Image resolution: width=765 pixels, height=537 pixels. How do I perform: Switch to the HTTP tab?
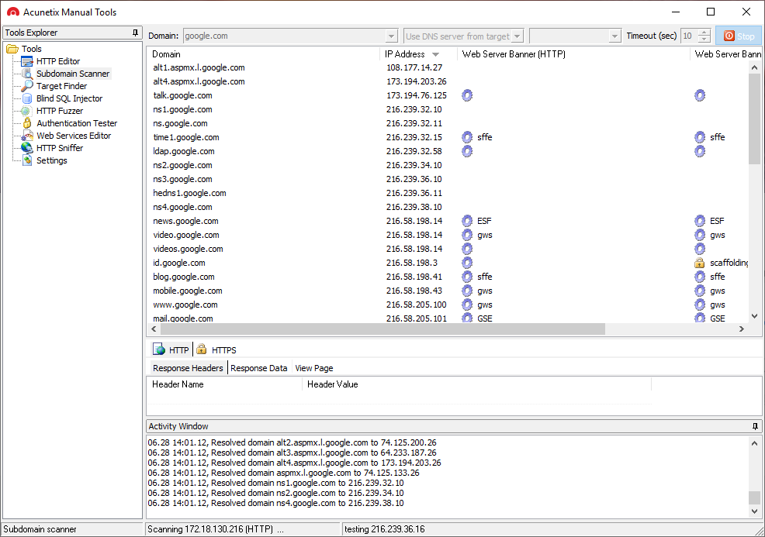(171, 350)
